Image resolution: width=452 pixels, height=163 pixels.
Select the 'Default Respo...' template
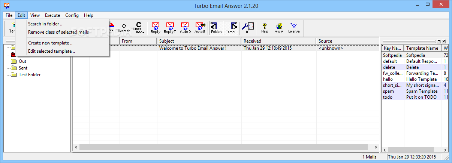click(x=421, y=61)
